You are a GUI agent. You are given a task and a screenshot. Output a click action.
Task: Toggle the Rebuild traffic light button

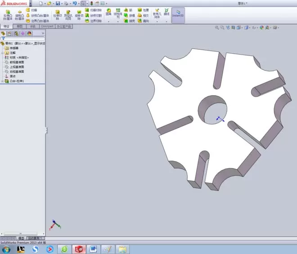tap(92, 4)
